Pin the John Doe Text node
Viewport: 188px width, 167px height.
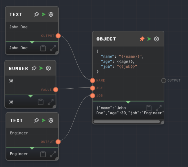[x=36, y=14]
